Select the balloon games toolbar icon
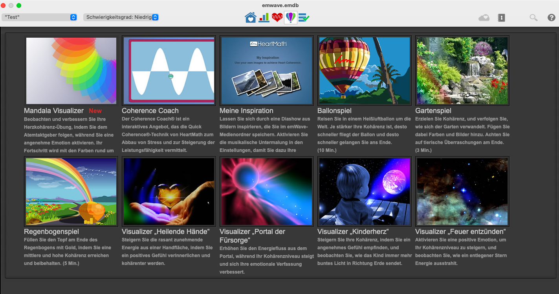Screen dimensions: 559x294 [291, 17]
